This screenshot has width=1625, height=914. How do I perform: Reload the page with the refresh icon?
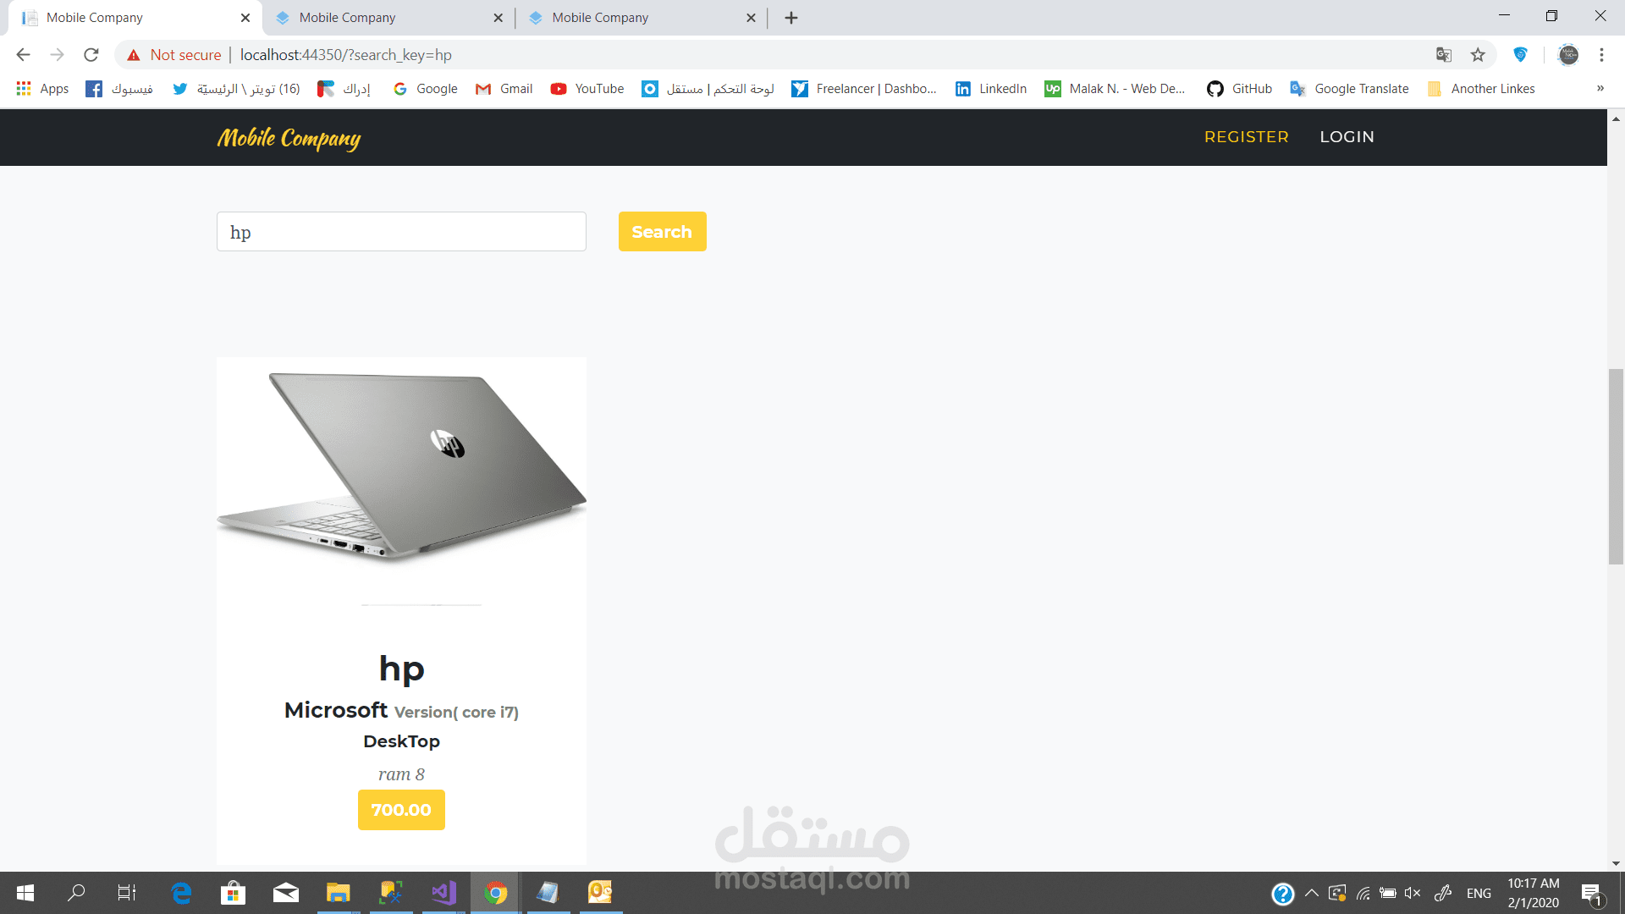coord(91,55)
